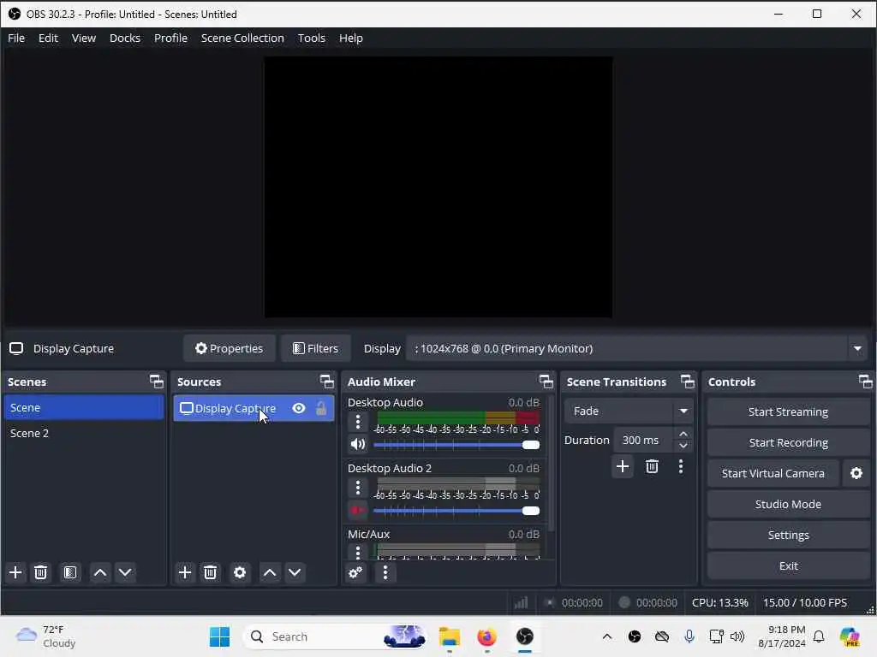Adjust Desktop Audio 2 volume slider
This screenshot has width=877, height=657.
coord(456,511)
